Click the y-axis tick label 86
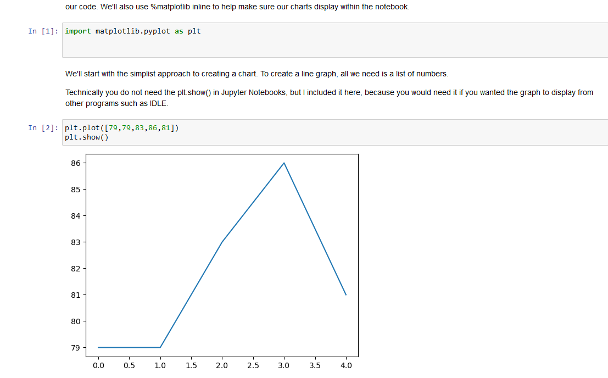The width and height of the screenshot is (608, 378). (x=75, y=163)
